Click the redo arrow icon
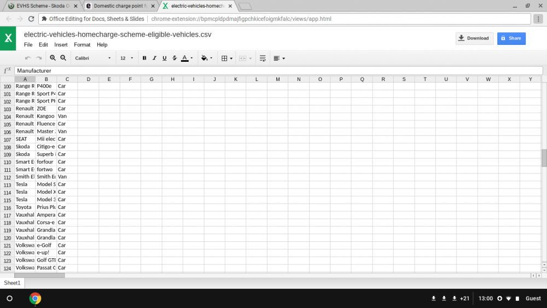 pos(39,58)
